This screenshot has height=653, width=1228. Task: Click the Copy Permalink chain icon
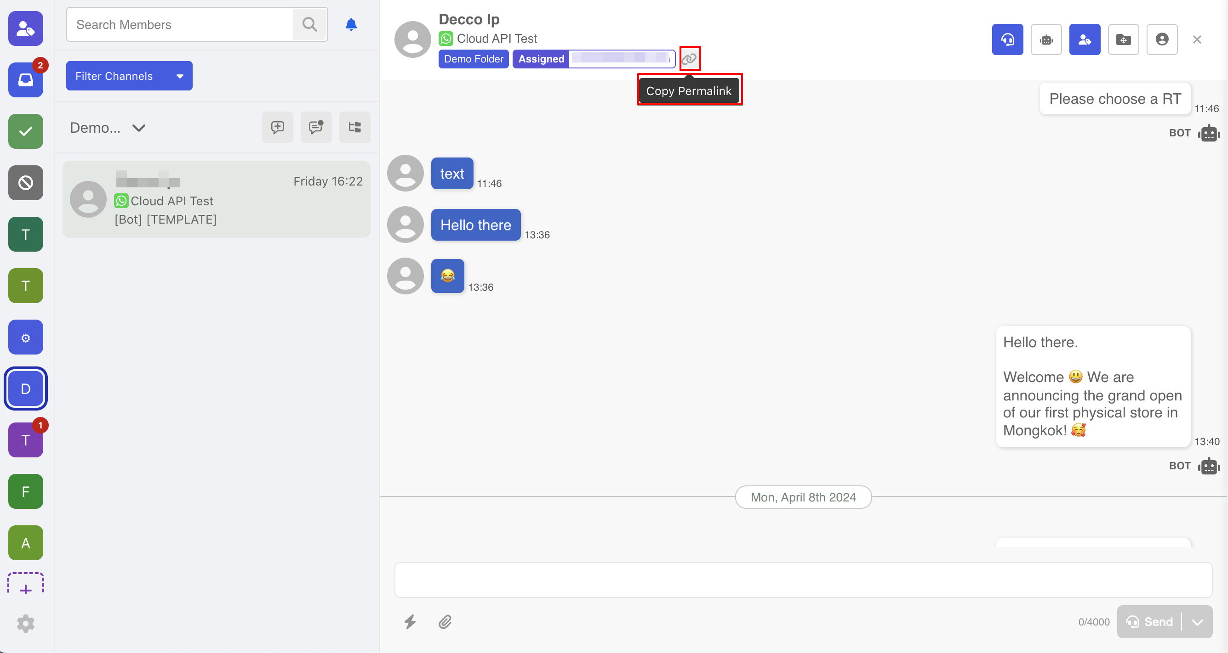(x=689, y=59)
